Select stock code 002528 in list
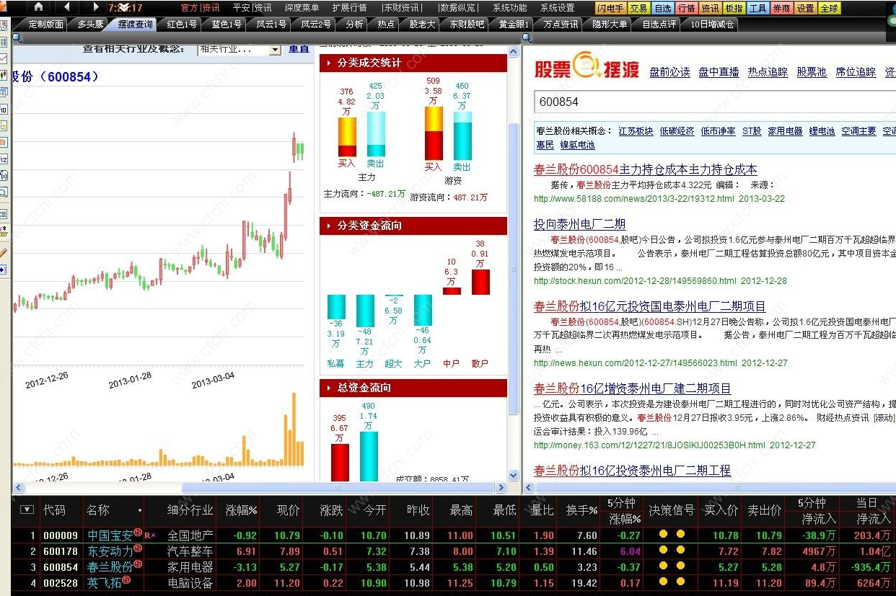Viewport: 896px width, 596px height. tap(61, 583)
